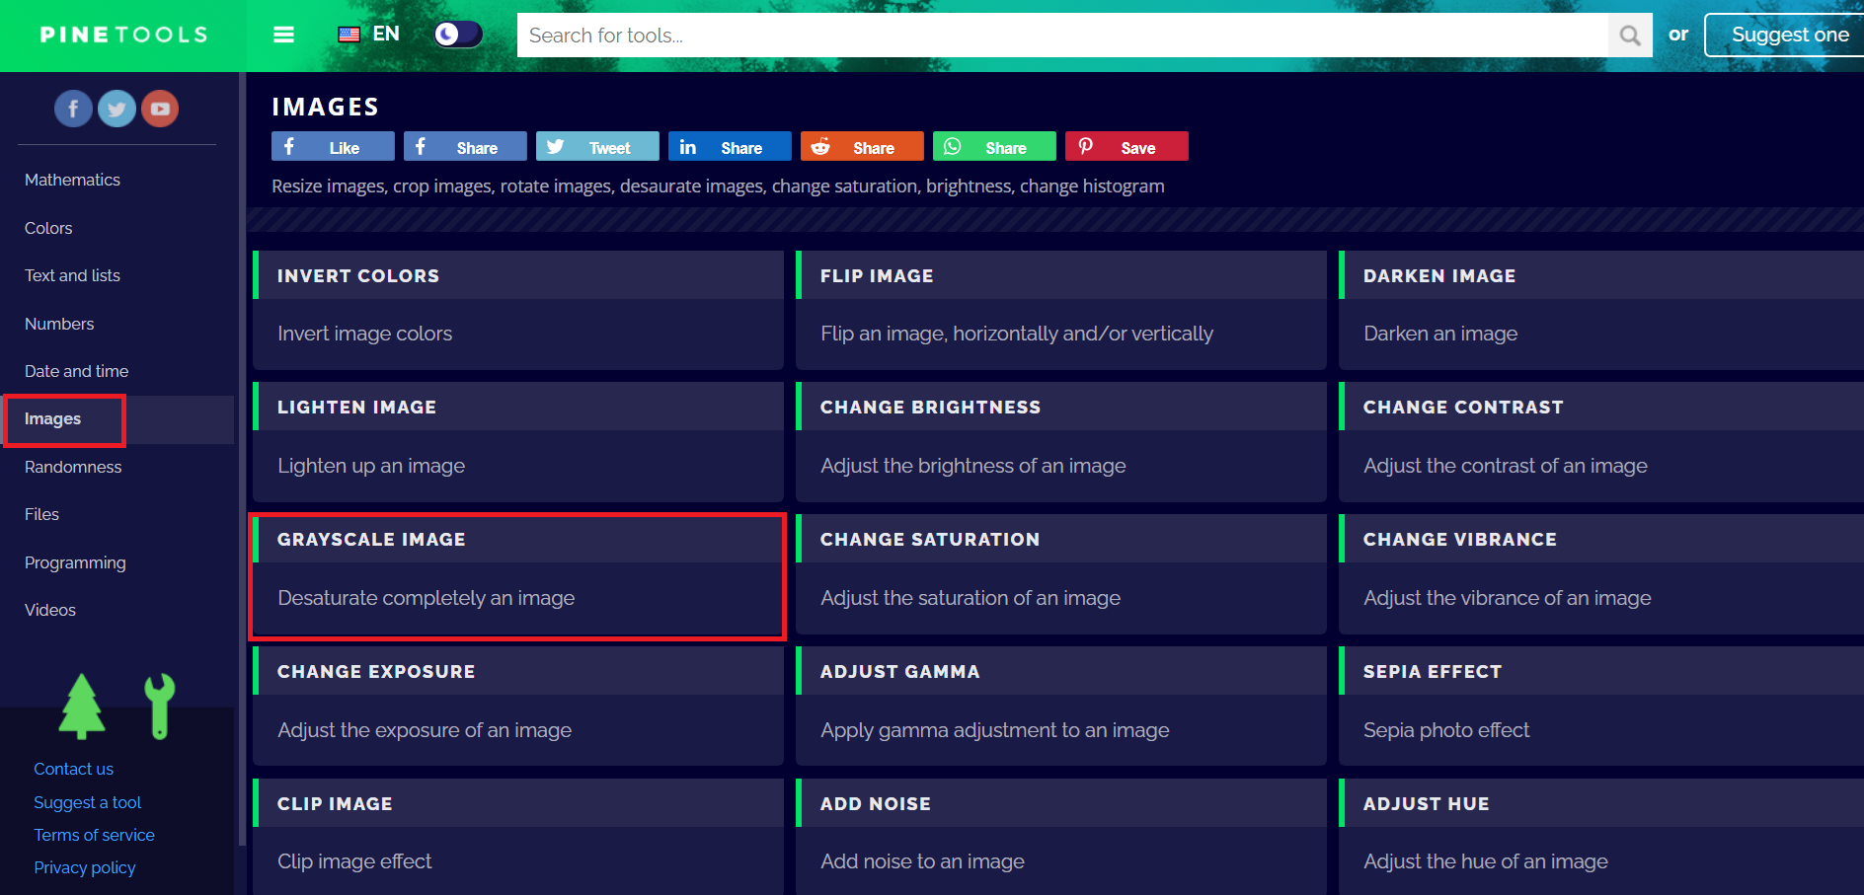
Task: Click the Contact us link
Action: tap(73, 769)
